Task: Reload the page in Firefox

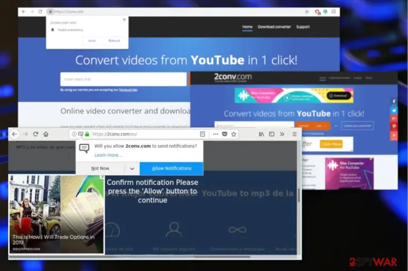Action: point(36,134)
